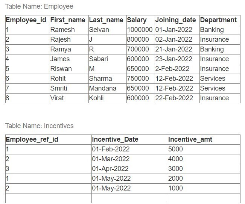This screenshot has width=245, height=204.
Task: Select the Kohli last name cell
Action: pyautogui.click(x=96, y=98)
